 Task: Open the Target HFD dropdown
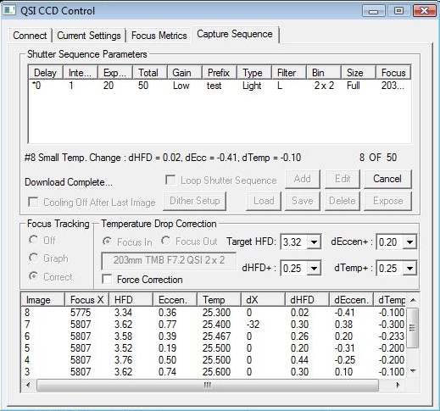click(x=314, y=242)
